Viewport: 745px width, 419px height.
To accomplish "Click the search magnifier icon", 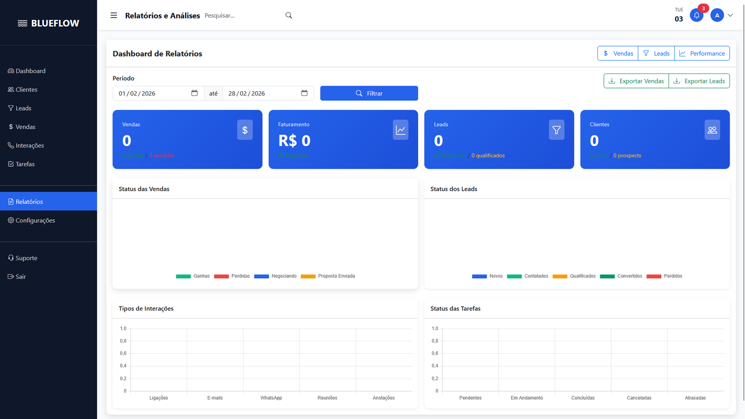I will [289, 15].
